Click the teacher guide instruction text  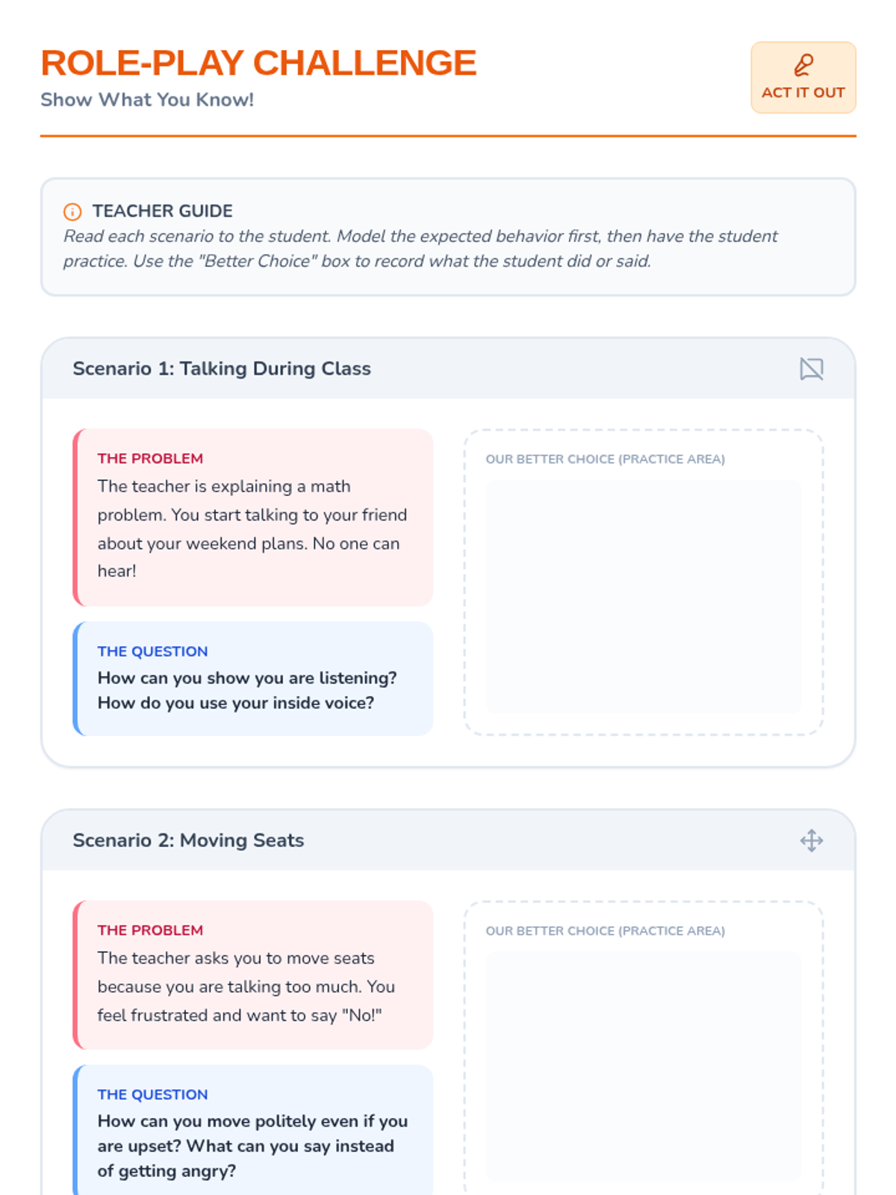pos(420,249)
